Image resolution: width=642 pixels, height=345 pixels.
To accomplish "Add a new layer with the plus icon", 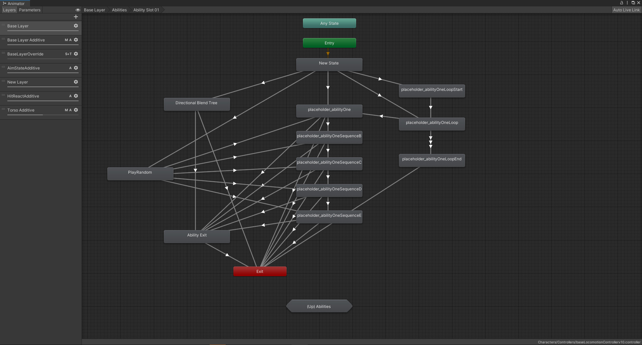I will [76, 17].
